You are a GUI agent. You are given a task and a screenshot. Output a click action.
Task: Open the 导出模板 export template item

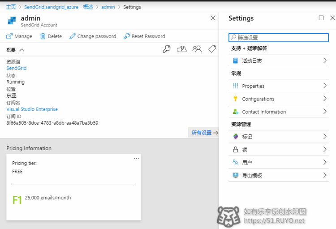[278, 175]
